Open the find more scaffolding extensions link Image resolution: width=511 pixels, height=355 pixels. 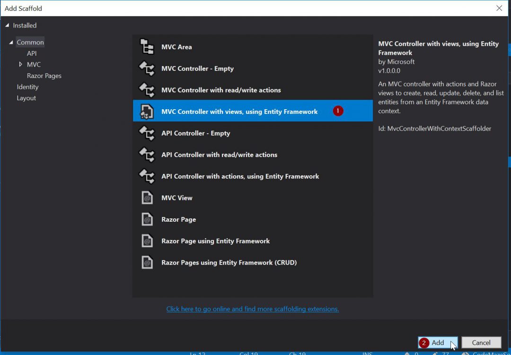pyautogui.click(x=252, y=309)
